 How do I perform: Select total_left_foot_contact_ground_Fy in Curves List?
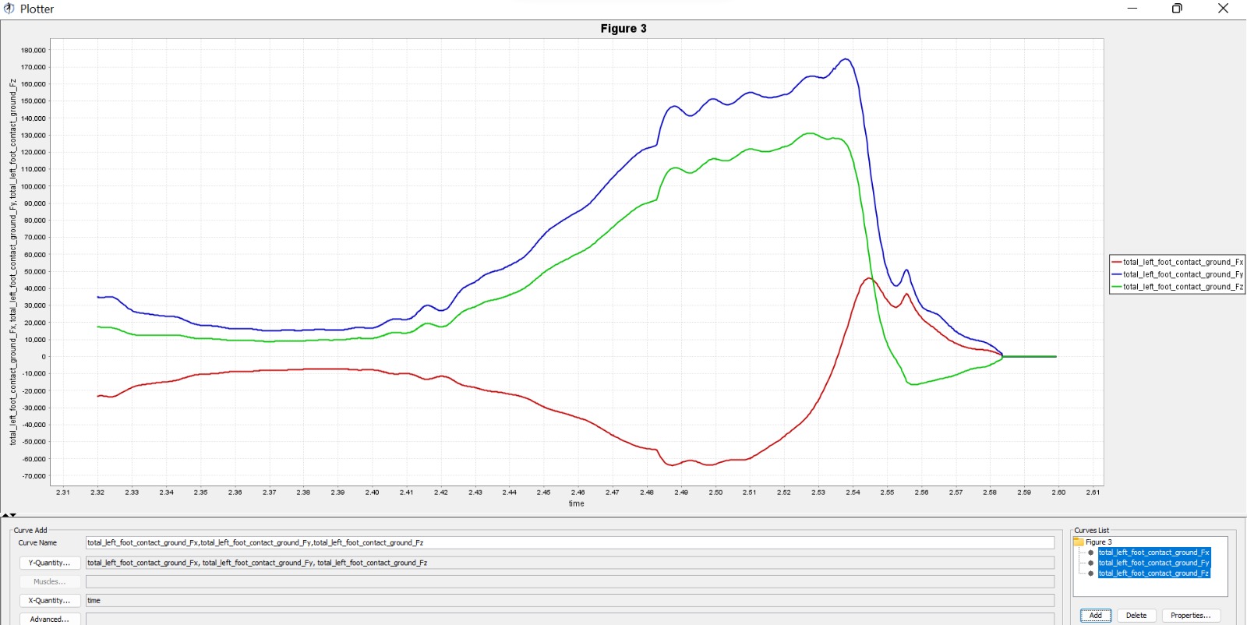[x=1153, y=563]
